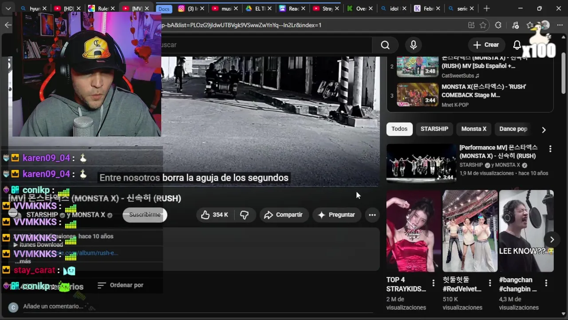
Task: Click '1,9 M de visualizaciones' text
Action: [487, 173]
